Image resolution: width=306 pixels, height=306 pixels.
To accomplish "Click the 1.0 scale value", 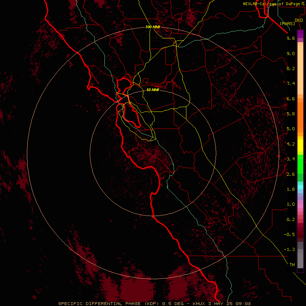I will point(291,204).
